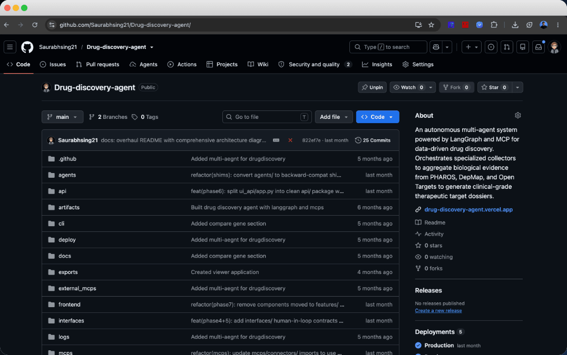This screenshot has height=355, width=567.
Task: Open the browser downloads icon
Action: 515,25
